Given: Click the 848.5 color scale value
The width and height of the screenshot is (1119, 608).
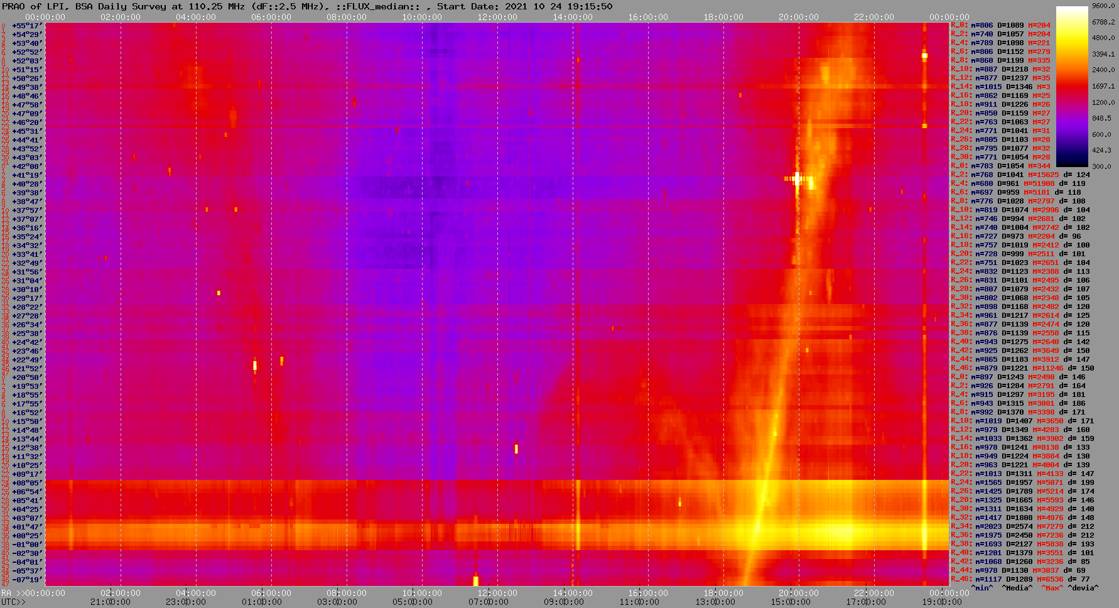Looking at the screenshot, I should tap(1101, 118).
